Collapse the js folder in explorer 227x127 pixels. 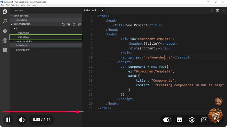tap(14, 28)
